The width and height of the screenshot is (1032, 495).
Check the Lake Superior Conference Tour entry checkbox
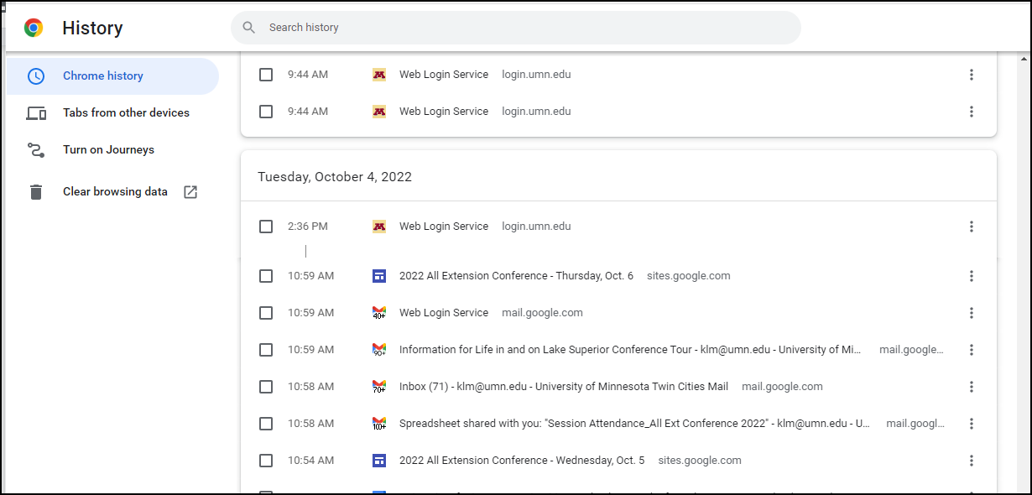pyautogui.click(x=266, y=350)
